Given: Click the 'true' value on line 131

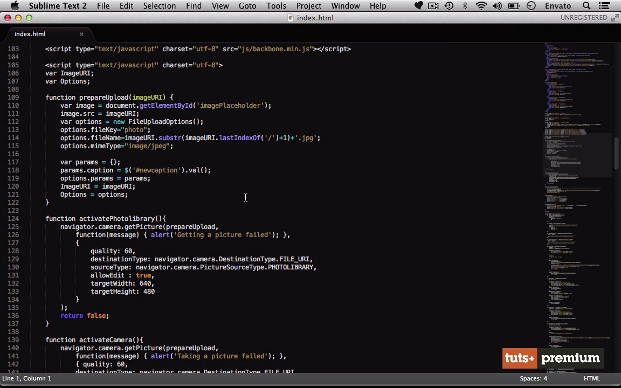Looking at the screenshot, I should [143, 275].
